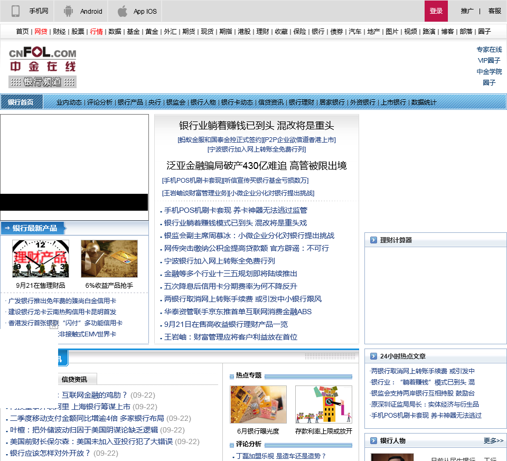Screen dimensions: 507x461
Task: Click the 6月银行曝光度 credit cards thumbnail
Action: point(258,404)
